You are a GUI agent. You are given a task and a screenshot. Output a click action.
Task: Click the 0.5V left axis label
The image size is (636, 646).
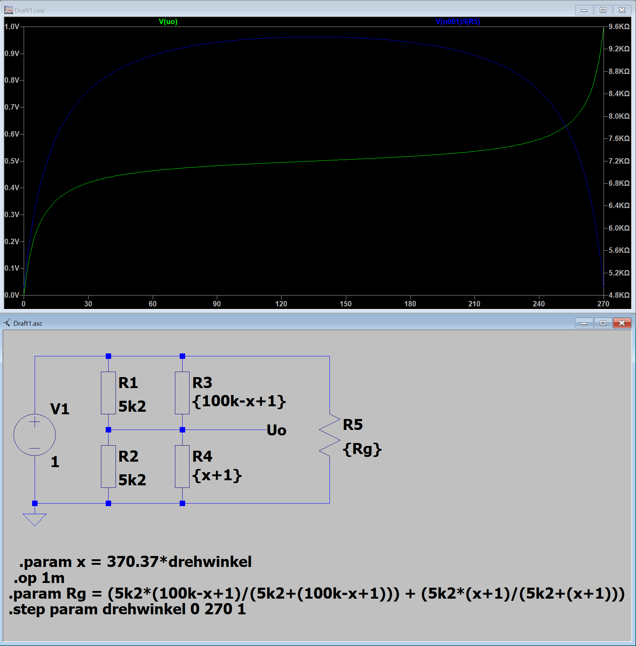click(12, 161)
